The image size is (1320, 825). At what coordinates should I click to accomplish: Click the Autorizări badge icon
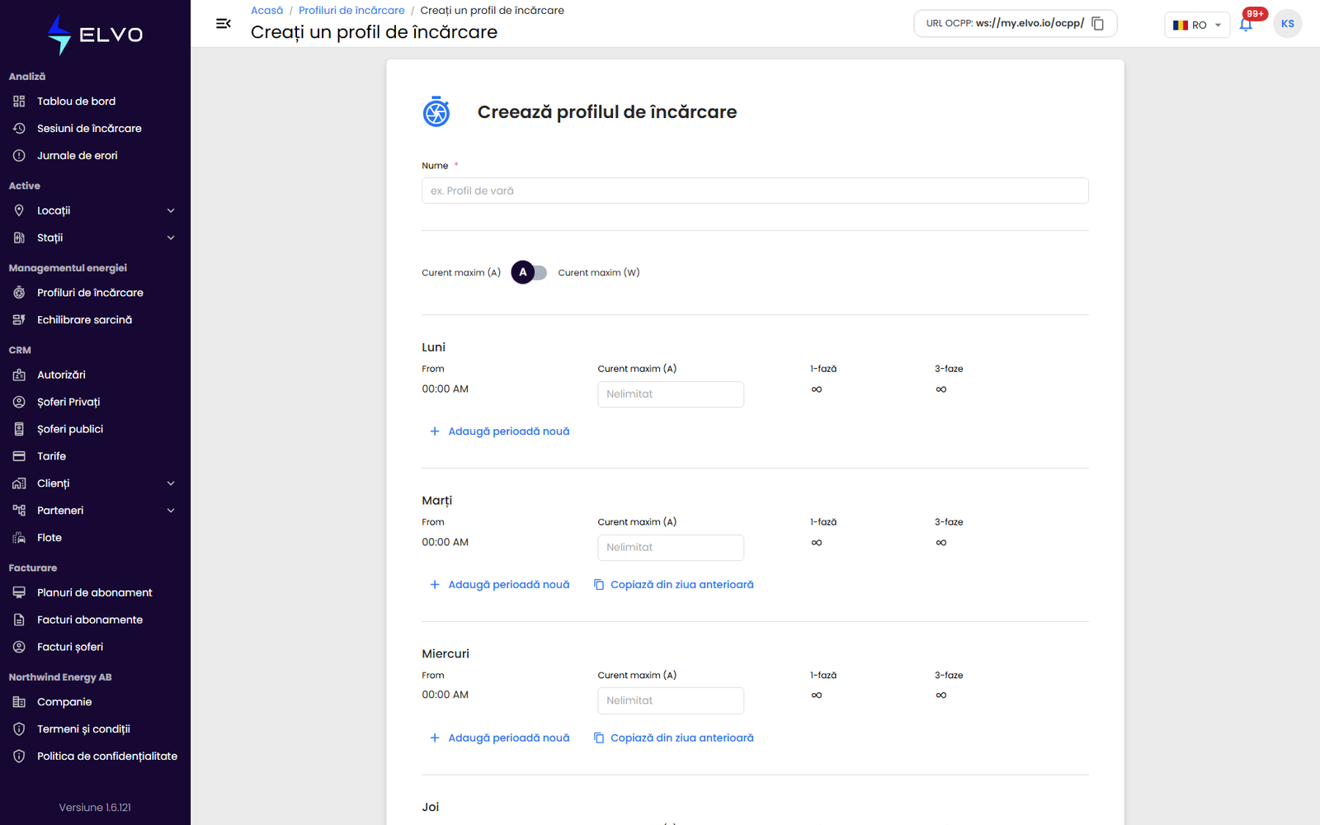(x=19, y=375)
